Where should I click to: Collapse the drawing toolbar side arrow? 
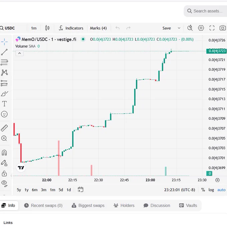(x=11, y=176)
